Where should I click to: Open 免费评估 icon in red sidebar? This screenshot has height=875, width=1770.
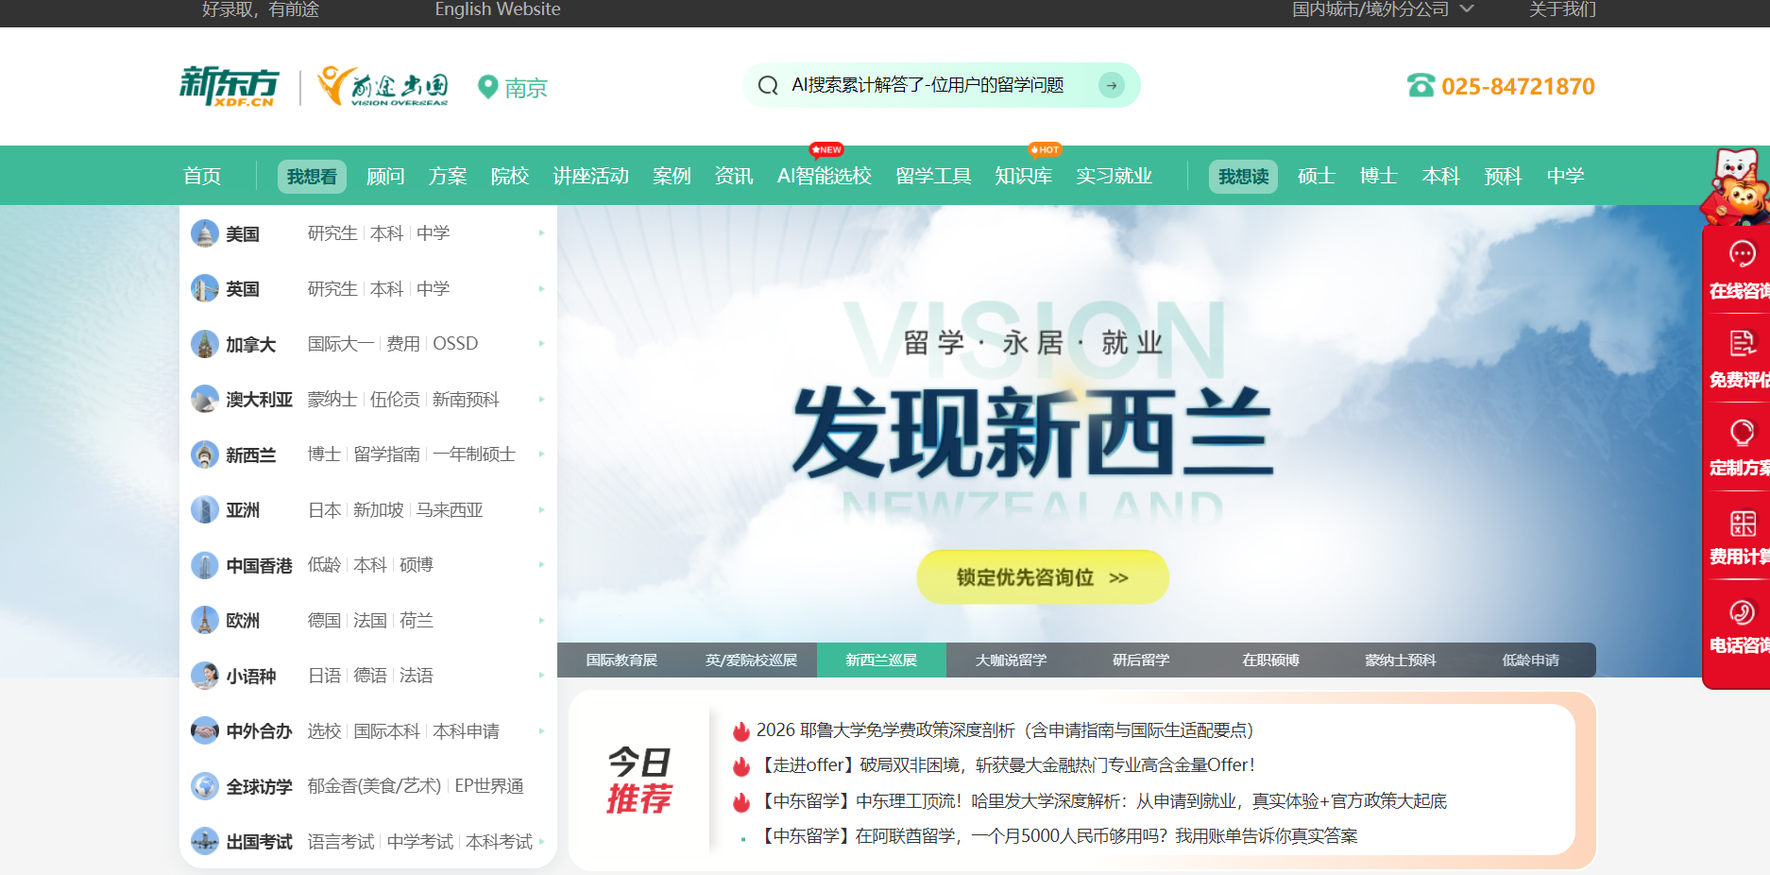1742,343
